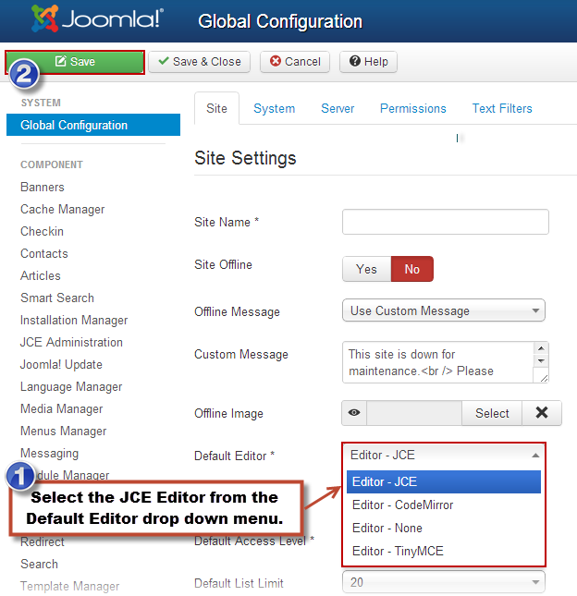
Task: Click the Global Configuration page title
Action: point(280,21)
